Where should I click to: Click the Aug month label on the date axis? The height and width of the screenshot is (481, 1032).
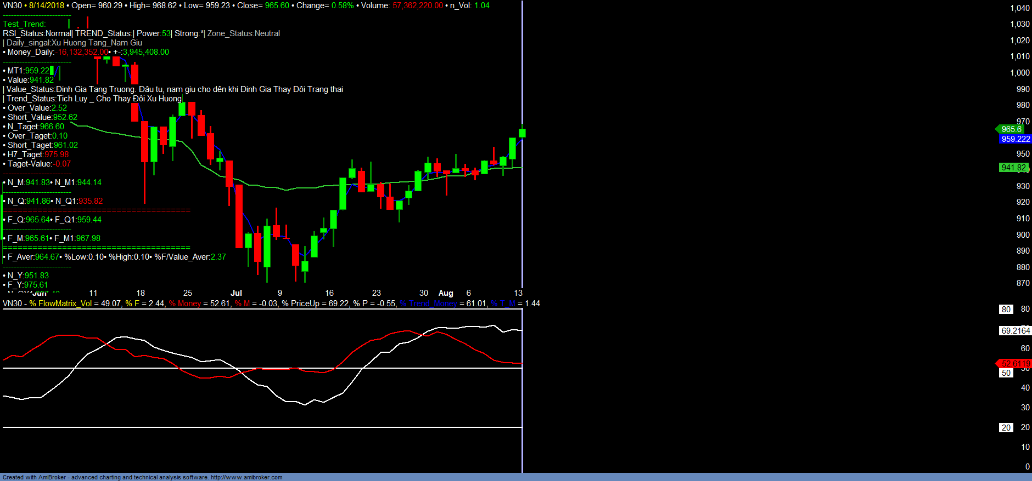click(446, 293)
